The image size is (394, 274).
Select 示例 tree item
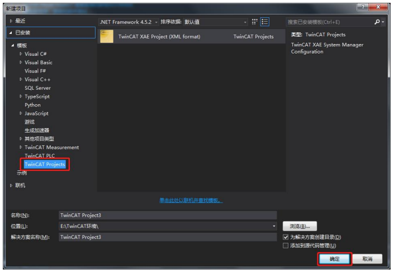(x=22, y=173)
